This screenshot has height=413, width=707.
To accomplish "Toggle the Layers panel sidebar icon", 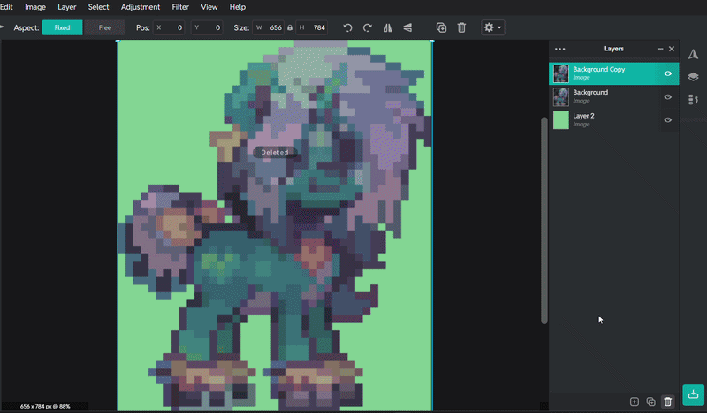I will pyautogui.click(x=693, y=77).
